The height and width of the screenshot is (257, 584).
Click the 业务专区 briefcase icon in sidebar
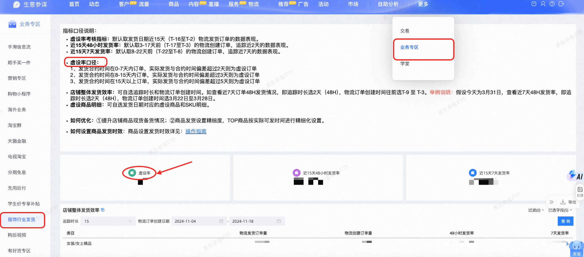[12, 24]
